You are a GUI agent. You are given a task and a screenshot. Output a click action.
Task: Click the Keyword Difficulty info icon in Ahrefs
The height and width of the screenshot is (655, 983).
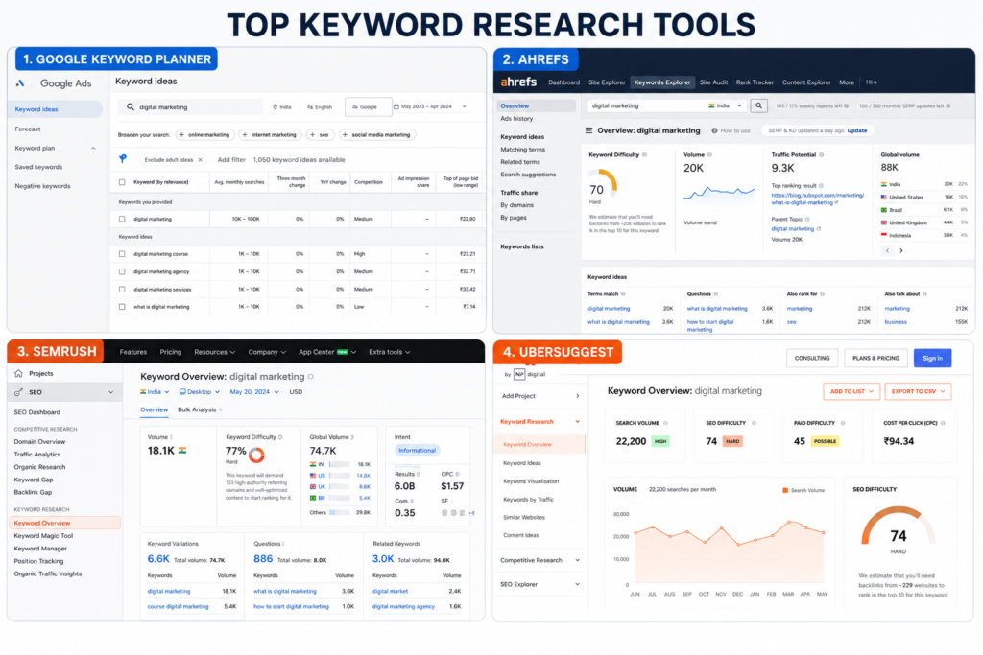coord(644,154)
